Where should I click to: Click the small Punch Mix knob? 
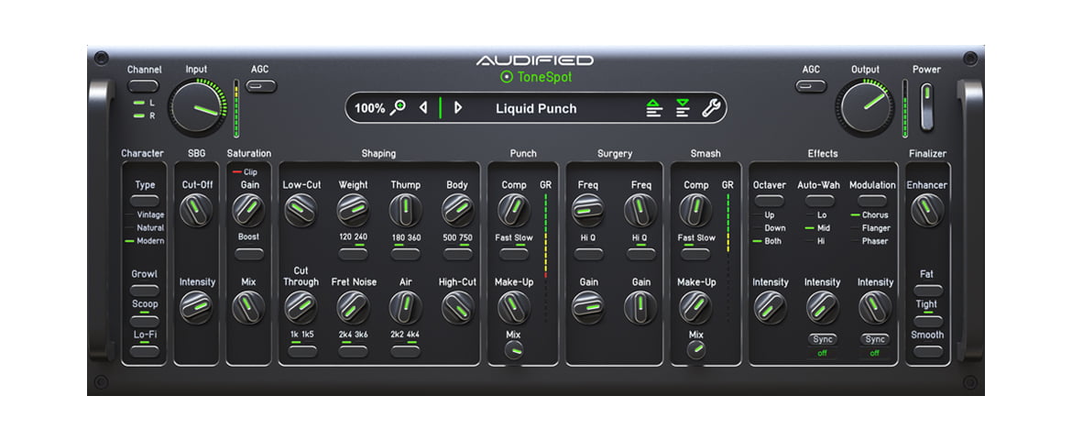(514, 350)
